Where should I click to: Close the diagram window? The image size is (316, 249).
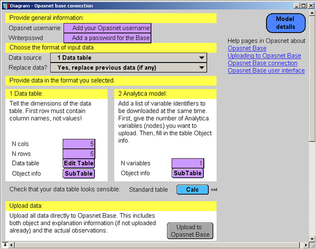[311, 6]
